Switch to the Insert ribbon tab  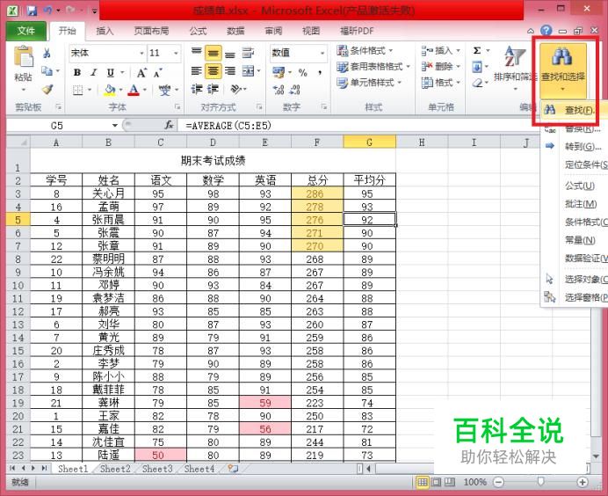[x=105, y=31]
